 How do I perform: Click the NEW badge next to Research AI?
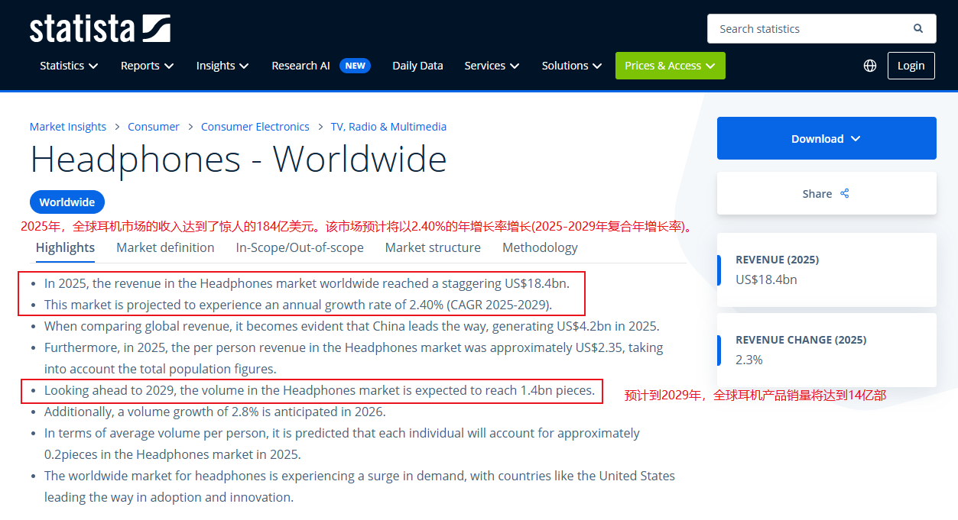[x=355, y=66]
